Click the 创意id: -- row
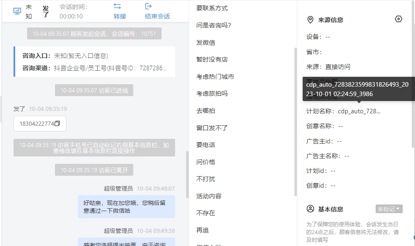415x246 pixels. point(321,186)
